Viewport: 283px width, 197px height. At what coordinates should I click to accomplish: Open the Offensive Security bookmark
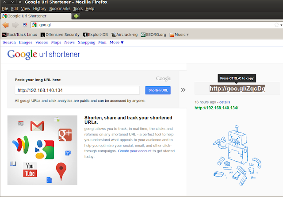click(60, 35)
